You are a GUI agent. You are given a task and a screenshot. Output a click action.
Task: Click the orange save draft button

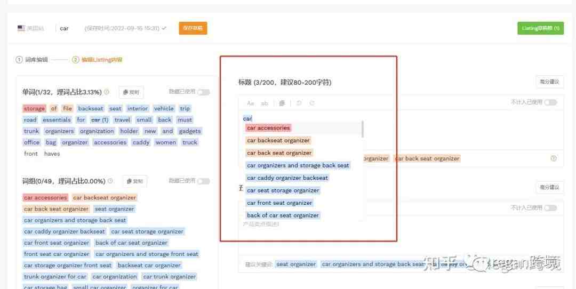coord(193,28)
